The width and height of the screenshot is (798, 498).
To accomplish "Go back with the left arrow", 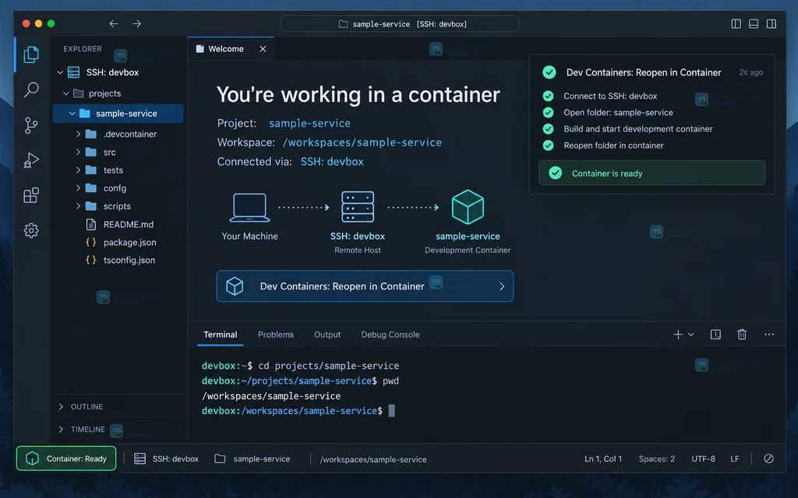I will [114, 24].
